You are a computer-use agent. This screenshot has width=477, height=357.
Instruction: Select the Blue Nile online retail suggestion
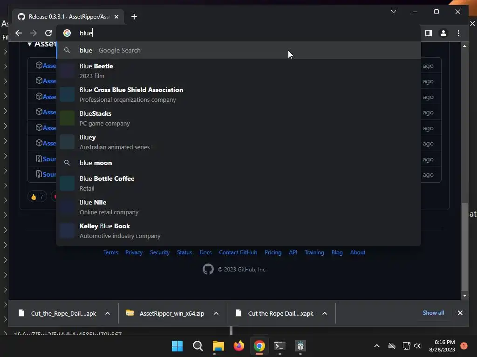tap(238, 207)
